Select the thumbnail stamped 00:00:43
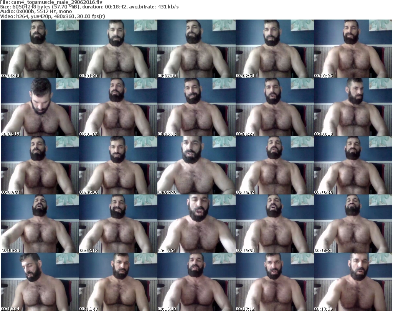Image resolution: width=393 pixels, height=311 pixels. pyautogui.click(x=40, y=49)
